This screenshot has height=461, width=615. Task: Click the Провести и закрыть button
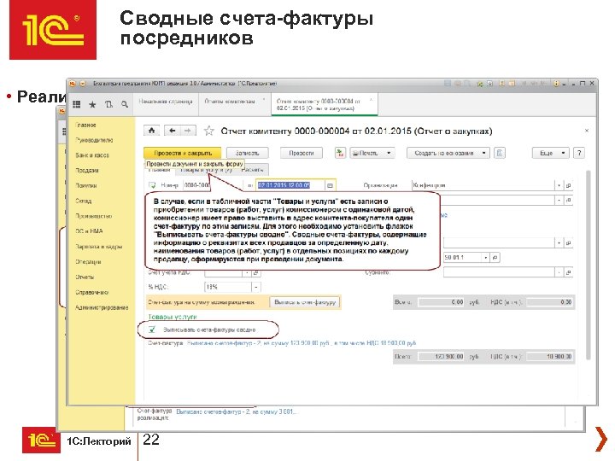coord(183,153)
